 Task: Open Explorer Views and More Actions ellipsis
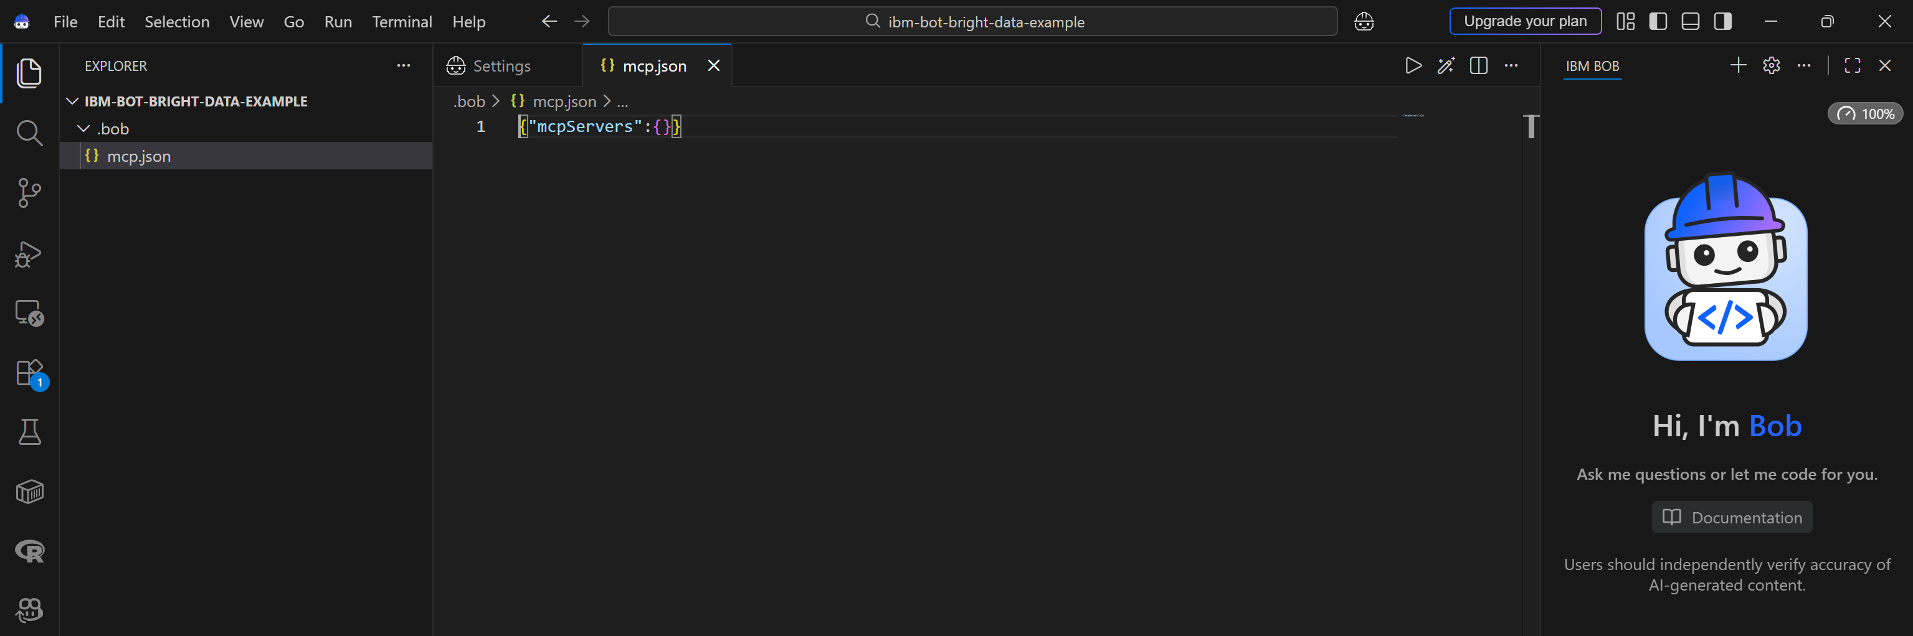click(x=403, y=65)
